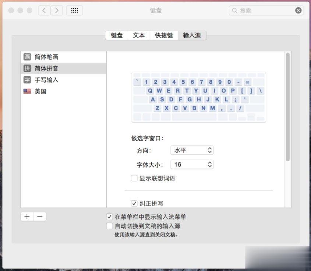Click the 搜索 search field
This screenshot has height=271, width=311.
266,10
